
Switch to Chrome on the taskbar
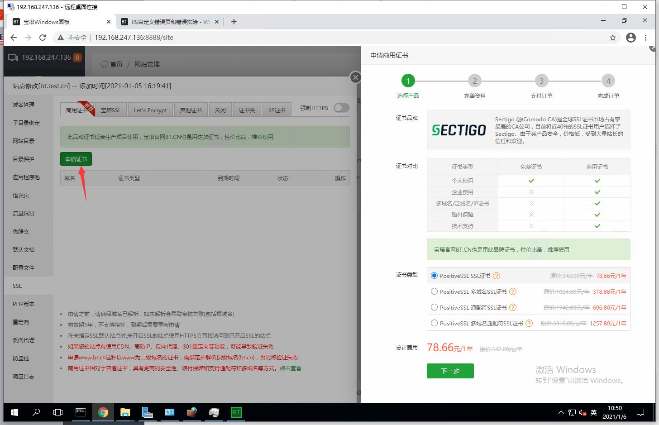pos(103,412)
